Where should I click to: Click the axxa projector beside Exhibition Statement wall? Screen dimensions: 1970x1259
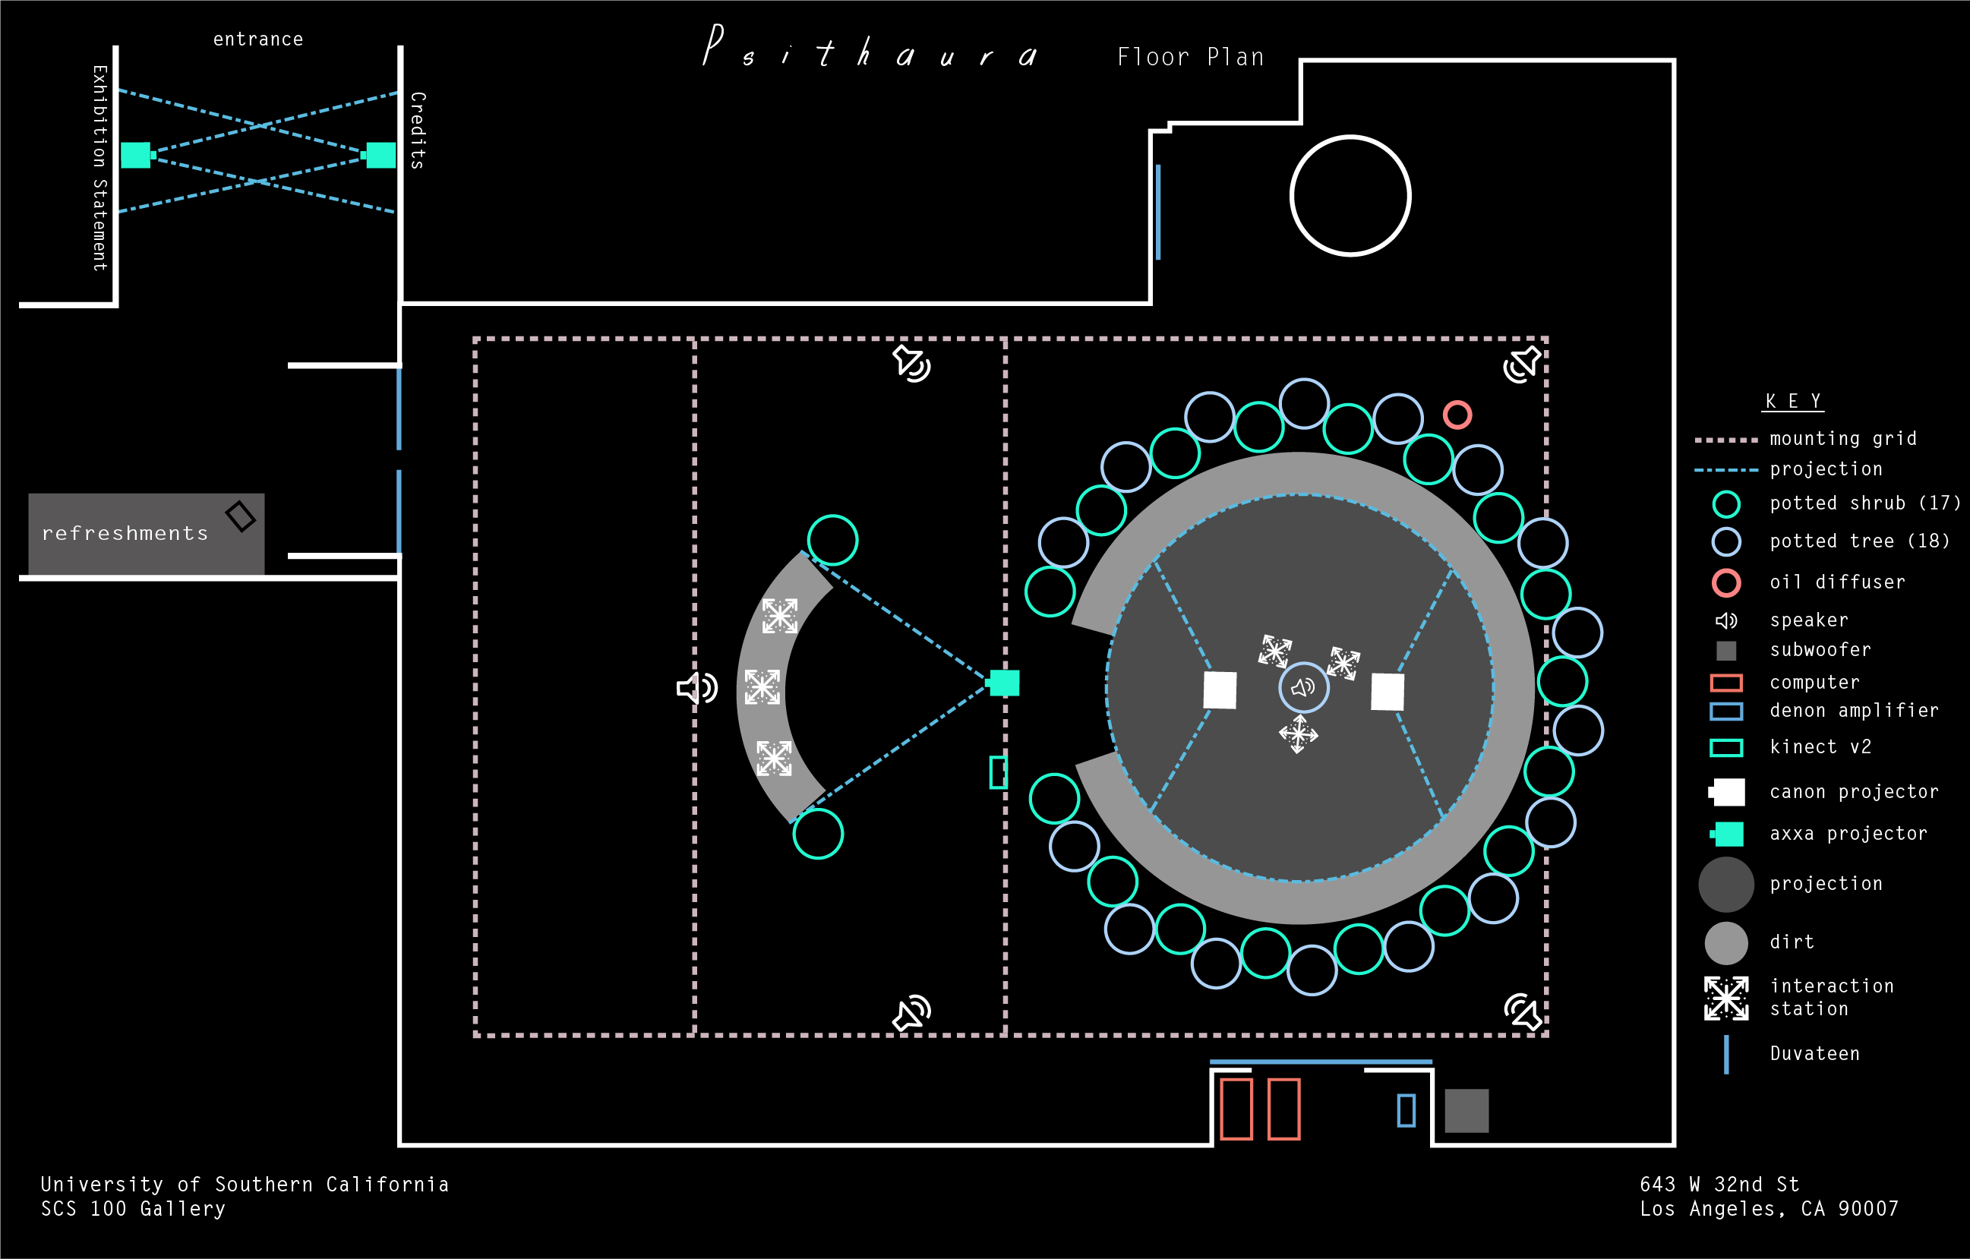(x=136, y=155)
